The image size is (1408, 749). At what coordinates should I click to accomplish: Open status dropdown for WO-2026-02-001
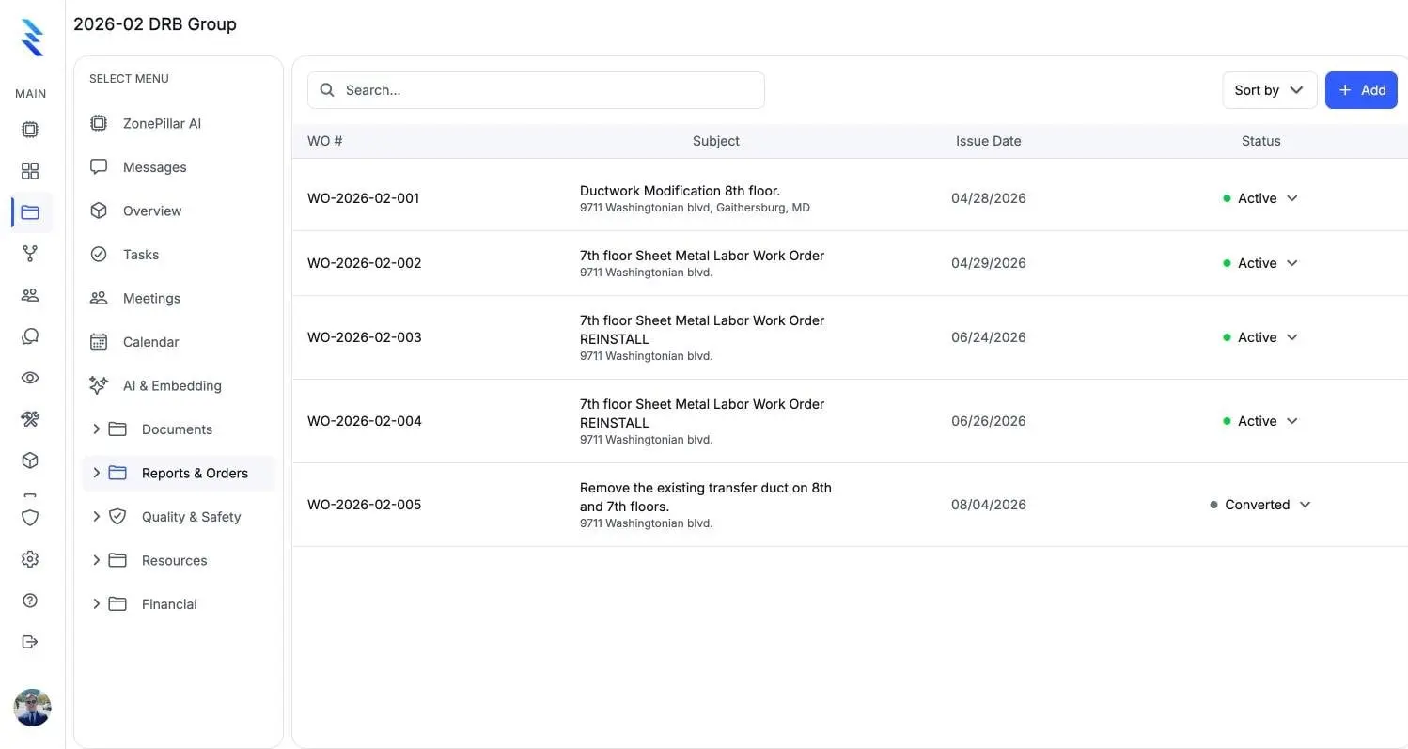pyautogui.click(x=1260, y=198)
